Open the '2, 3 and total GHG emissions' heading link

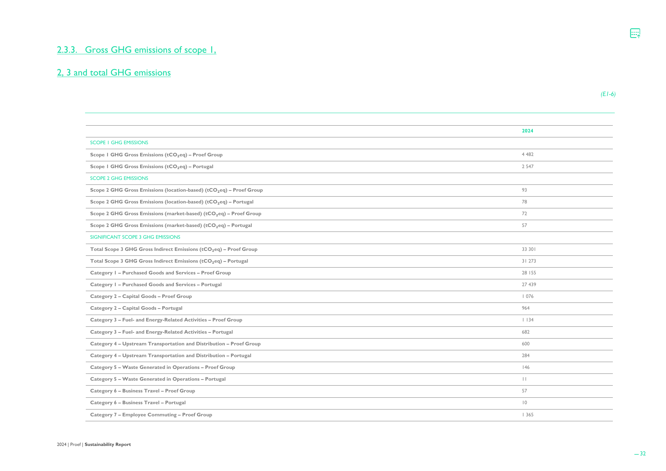(114, 72)
